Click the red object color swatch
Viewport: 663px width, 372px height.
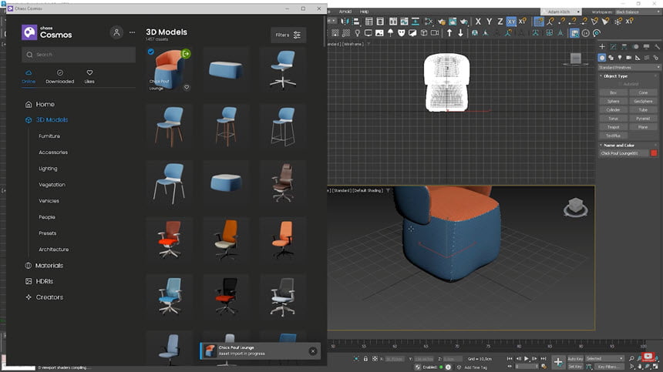pos(654,153)
